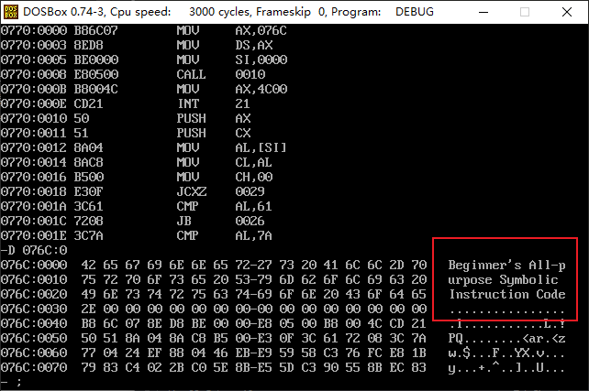Click the PUSH CX instruction
The width and height of the screenshot is (589, 391).
[126, 133]
